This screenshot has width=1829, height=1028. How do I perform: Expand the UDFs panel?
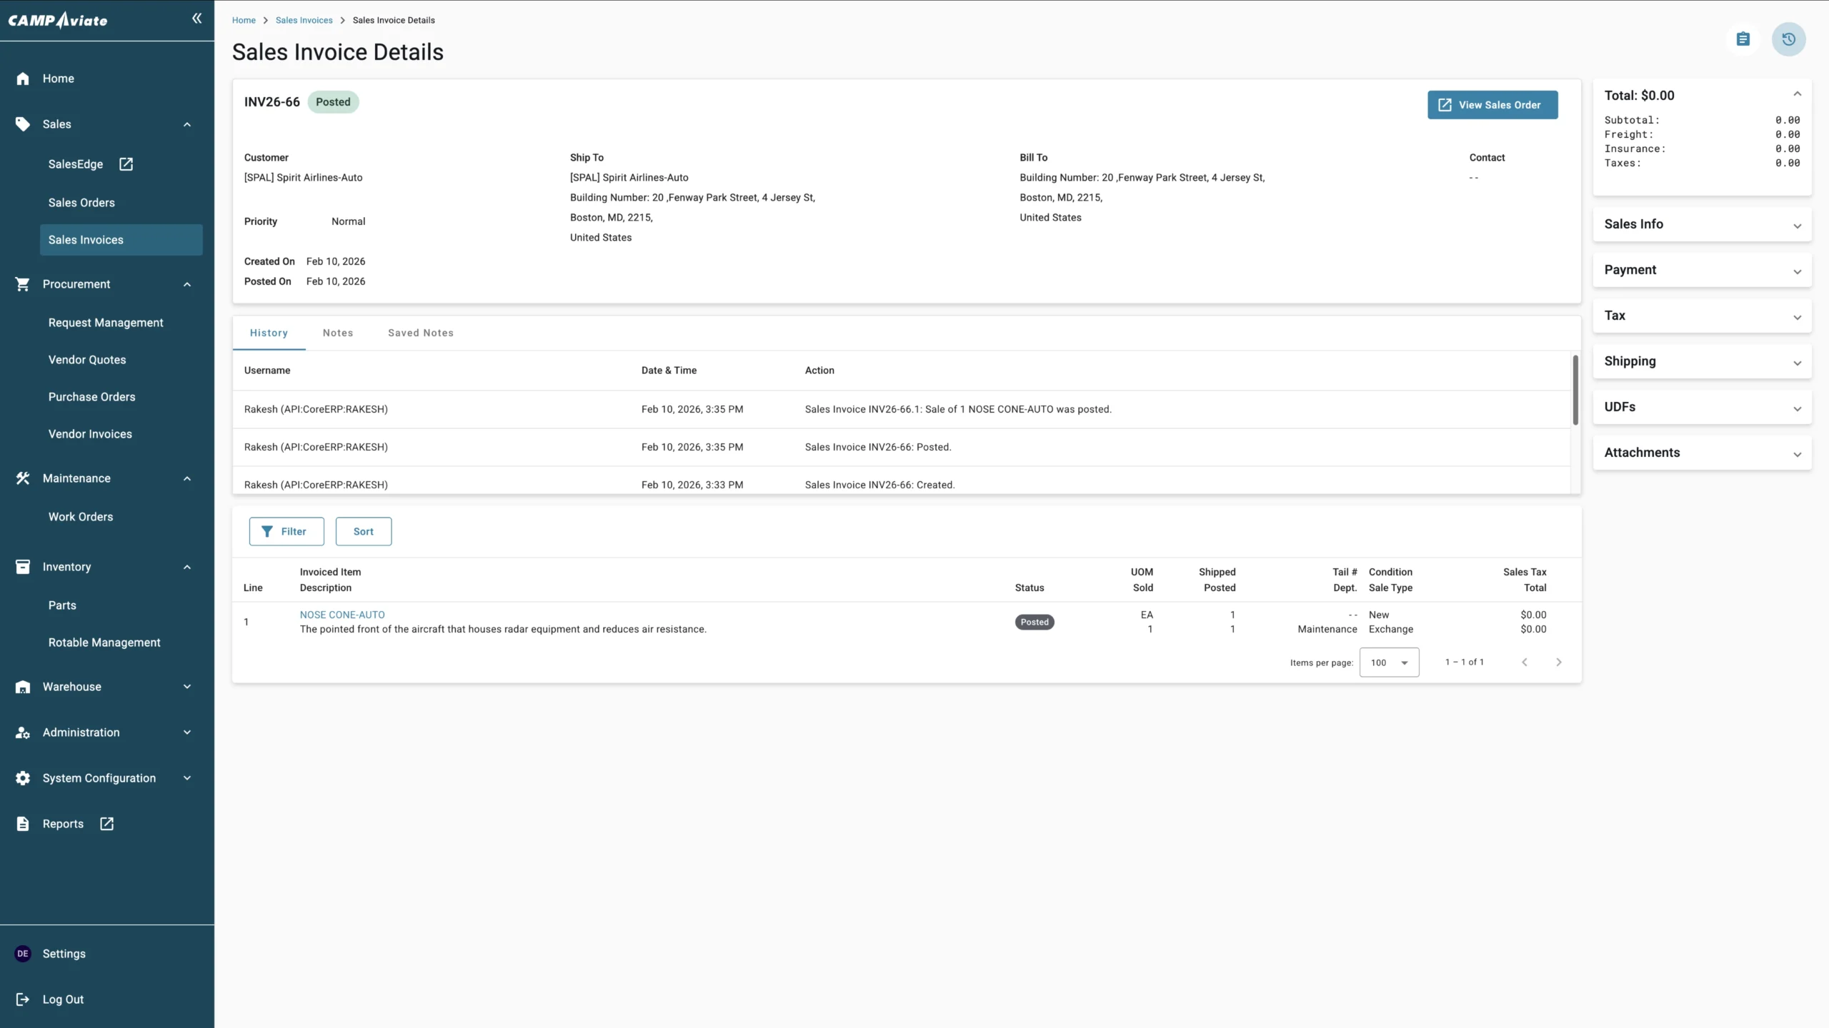pyautogui.click(x=1702, y=407)
